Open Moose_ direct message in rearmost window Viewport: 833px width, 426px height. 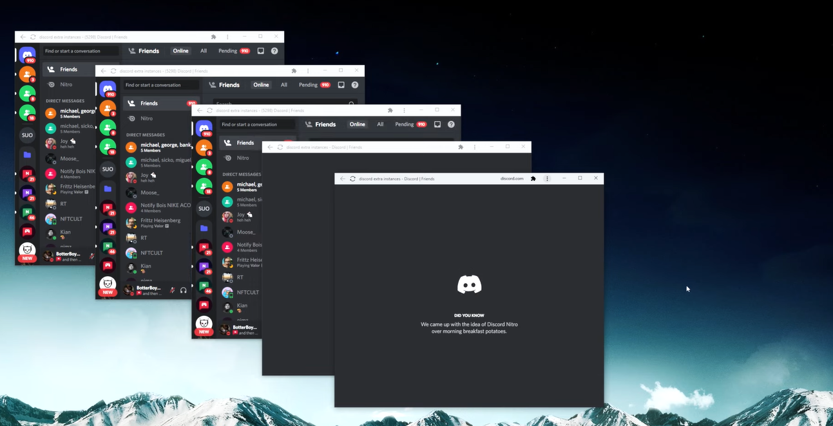tap(69, 158)
